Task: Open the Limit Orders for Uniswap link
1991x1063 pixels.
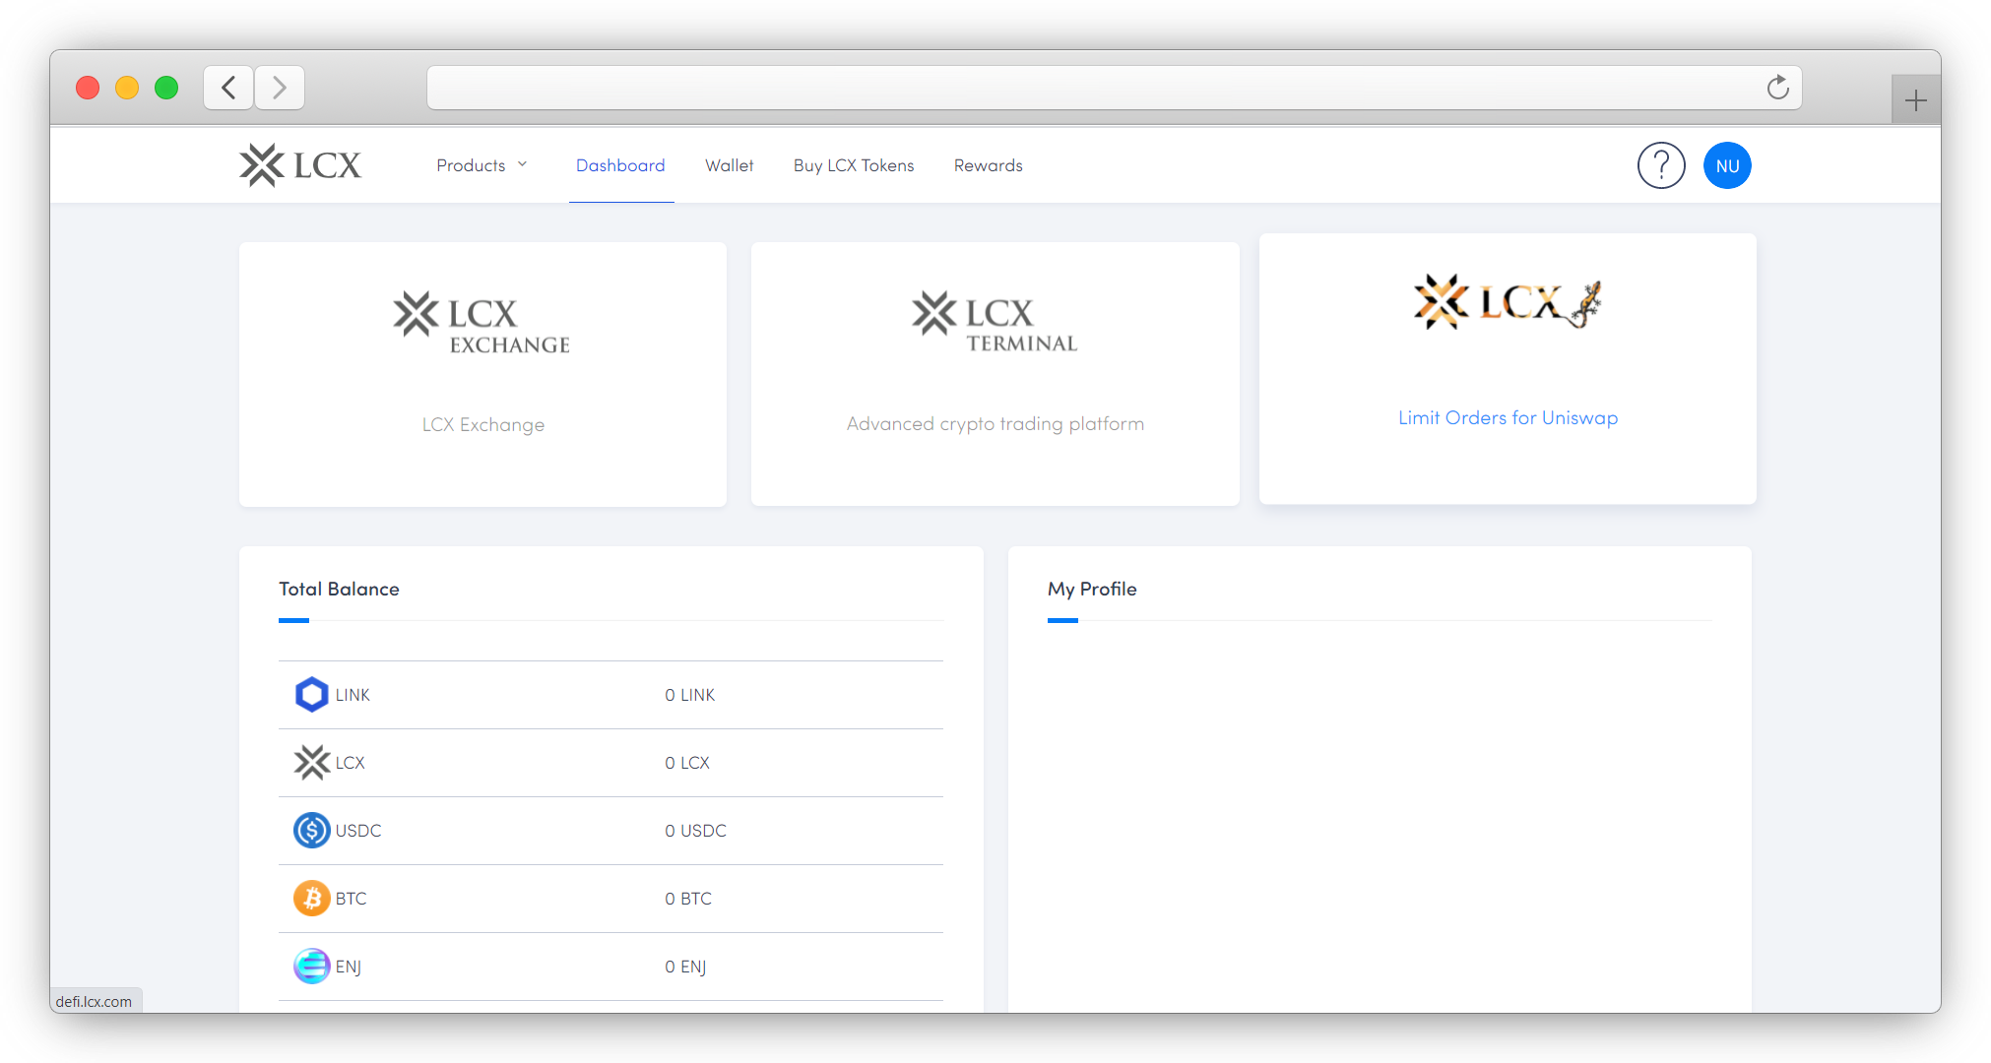Action: pos(1508,417)
